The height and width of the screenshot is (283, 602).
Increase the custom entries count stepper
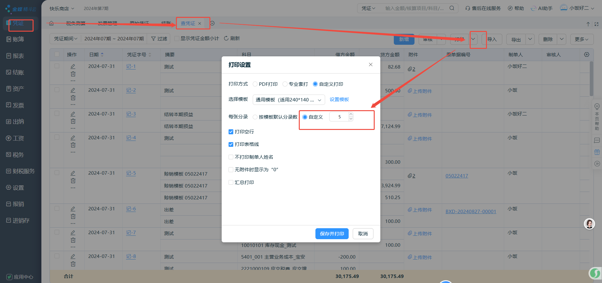(351, 115)
